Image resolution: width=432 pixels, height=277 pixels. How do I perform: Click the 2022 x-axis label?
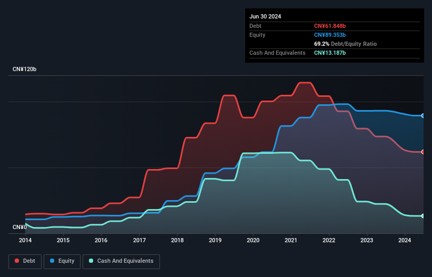[x=329, y=240]
